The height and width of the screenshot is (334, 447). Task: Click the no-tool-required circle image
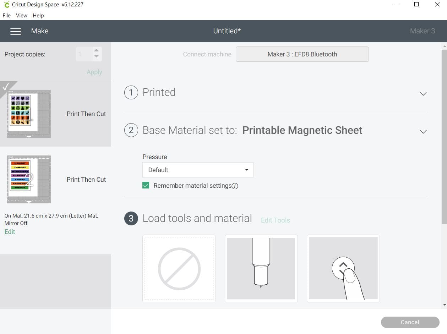[x=179, y=269]
